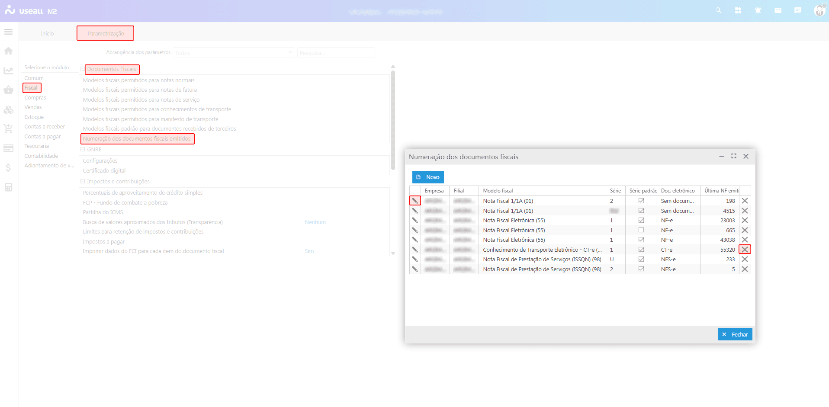
Task: Open the mail envelope icon in header
Action: 778,10
